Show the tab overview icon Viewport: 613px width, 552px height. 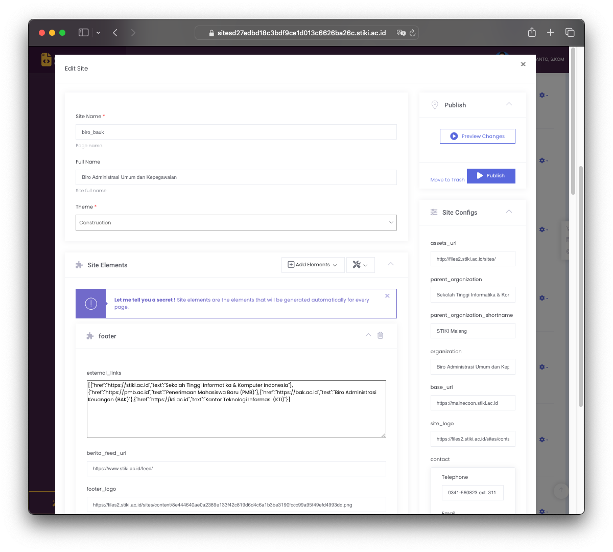pyautogui.click(x=570, y=33)
